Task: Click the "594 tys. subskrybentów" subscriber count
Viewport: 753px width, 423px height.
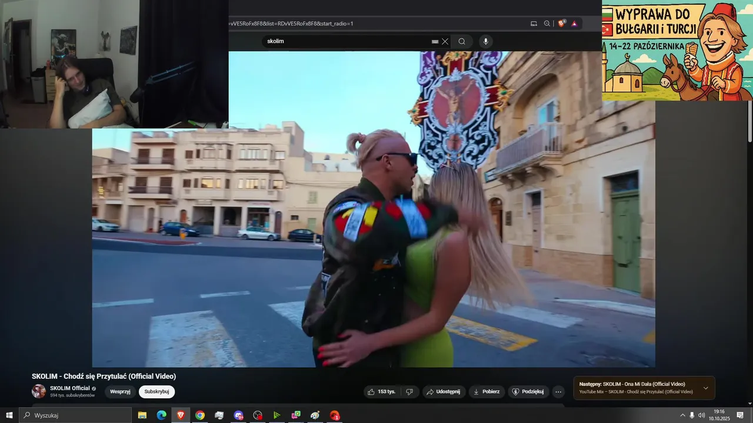Action: [72, 395]
